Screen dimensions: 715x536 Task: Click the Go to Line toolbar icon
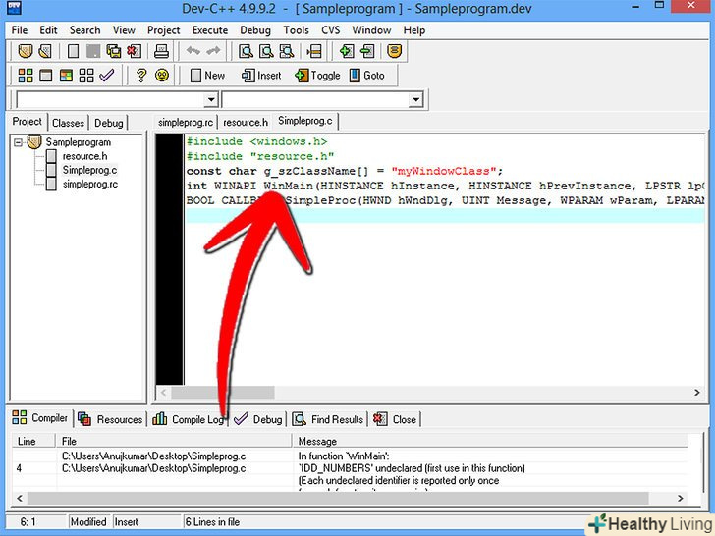(x=314, y=51)
